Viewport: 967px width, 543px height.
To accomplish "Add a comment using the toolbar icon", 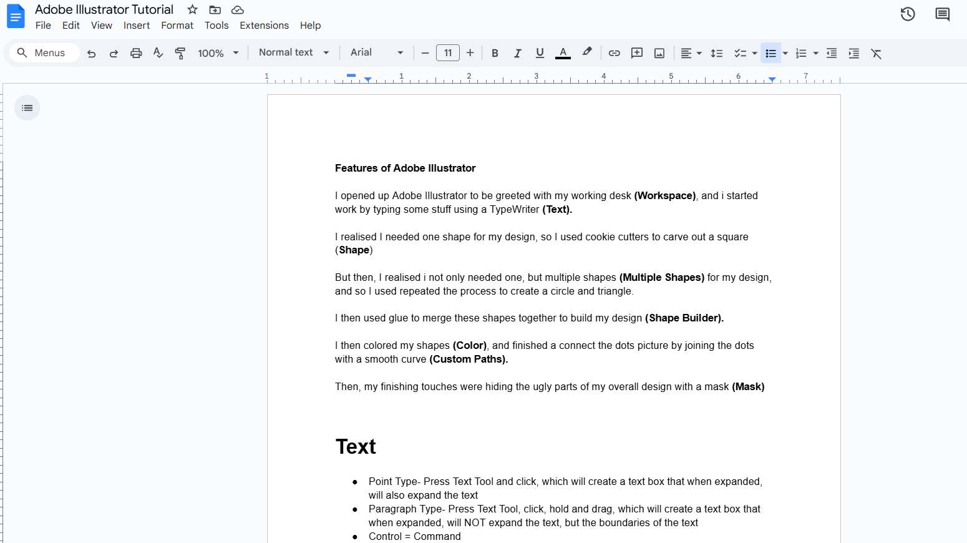I will click(x=637, y=54).
